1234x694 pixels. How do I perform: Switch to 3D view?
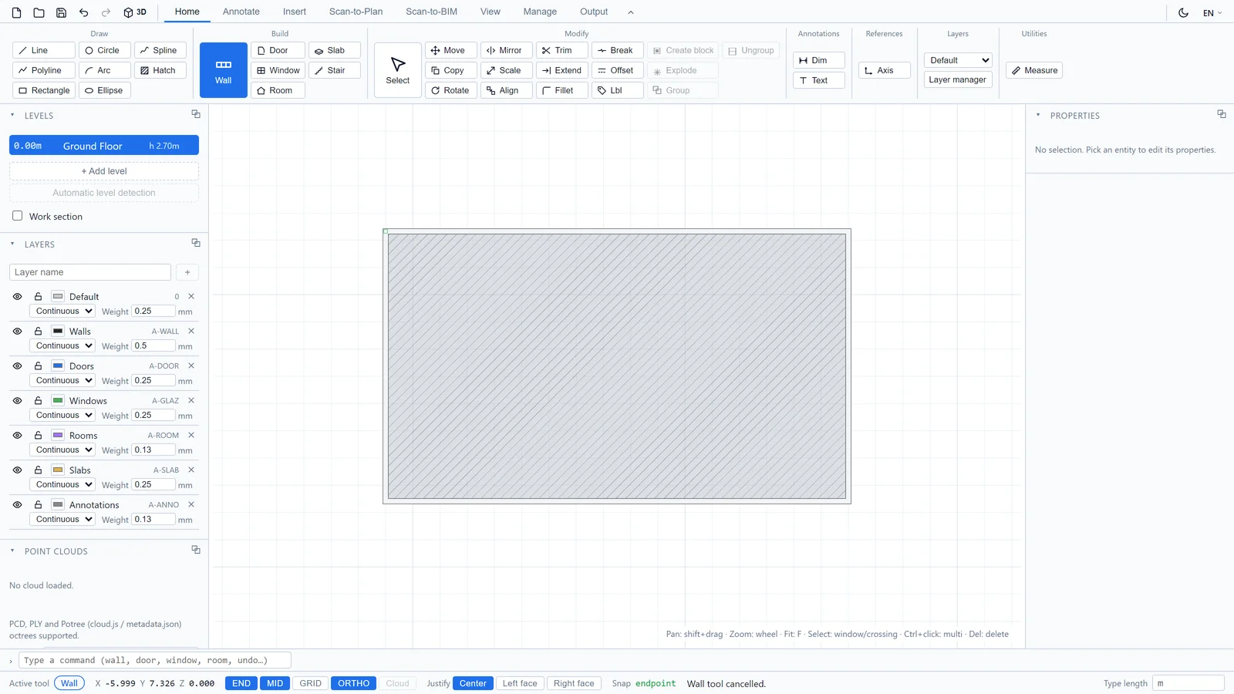(135, 12)
